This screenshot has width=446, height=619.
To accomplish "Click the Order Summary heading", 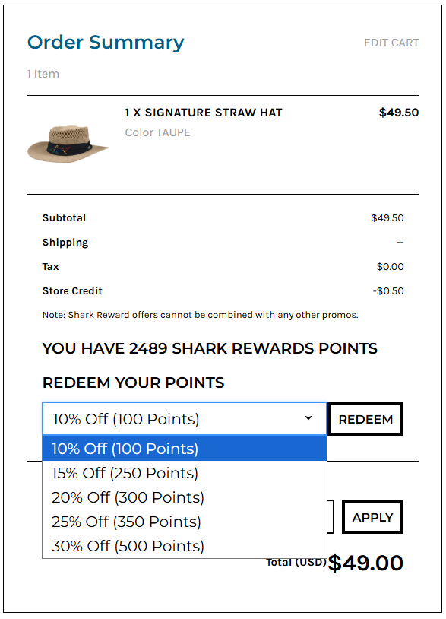I will click(x=106, y=43).
